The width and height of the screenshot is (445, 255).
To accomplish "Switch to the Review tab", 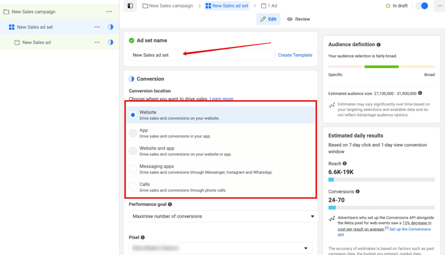I will 298,19.
